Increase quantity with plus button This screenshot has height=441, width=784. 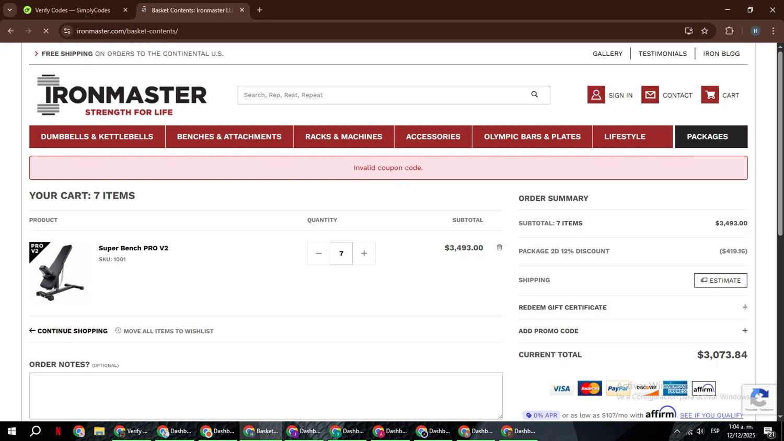click(x=364, y=253)
